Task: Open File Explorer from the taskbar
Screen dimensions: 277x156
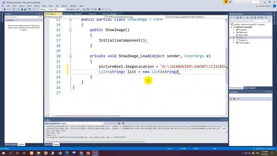Action: click(39, 153)
